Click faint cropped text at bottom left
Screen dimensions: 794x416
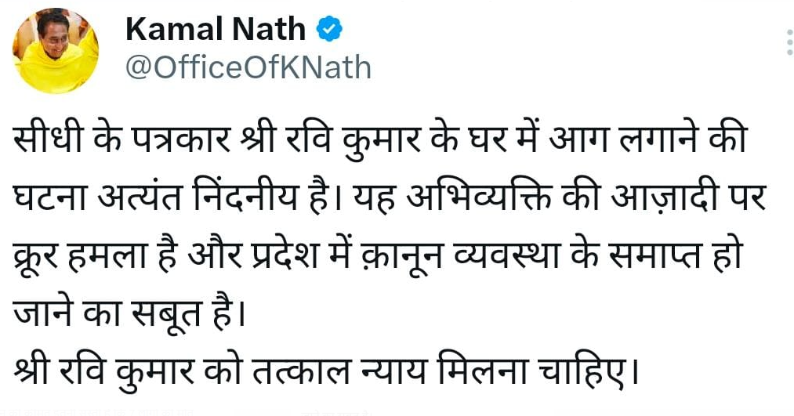tap(97, 413)
